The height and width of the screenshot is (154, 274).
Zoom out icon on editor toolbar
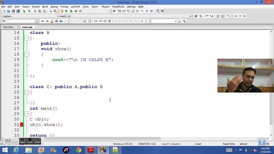(136, 21)
